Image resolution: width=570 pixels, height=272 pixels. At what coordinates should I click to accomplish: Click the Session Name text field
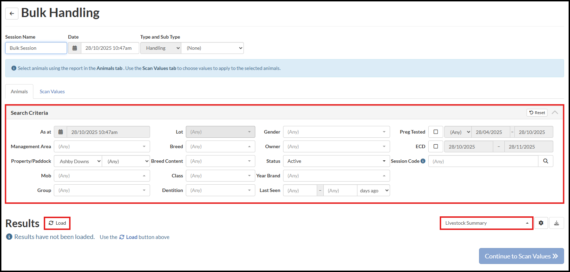[36, 48]
